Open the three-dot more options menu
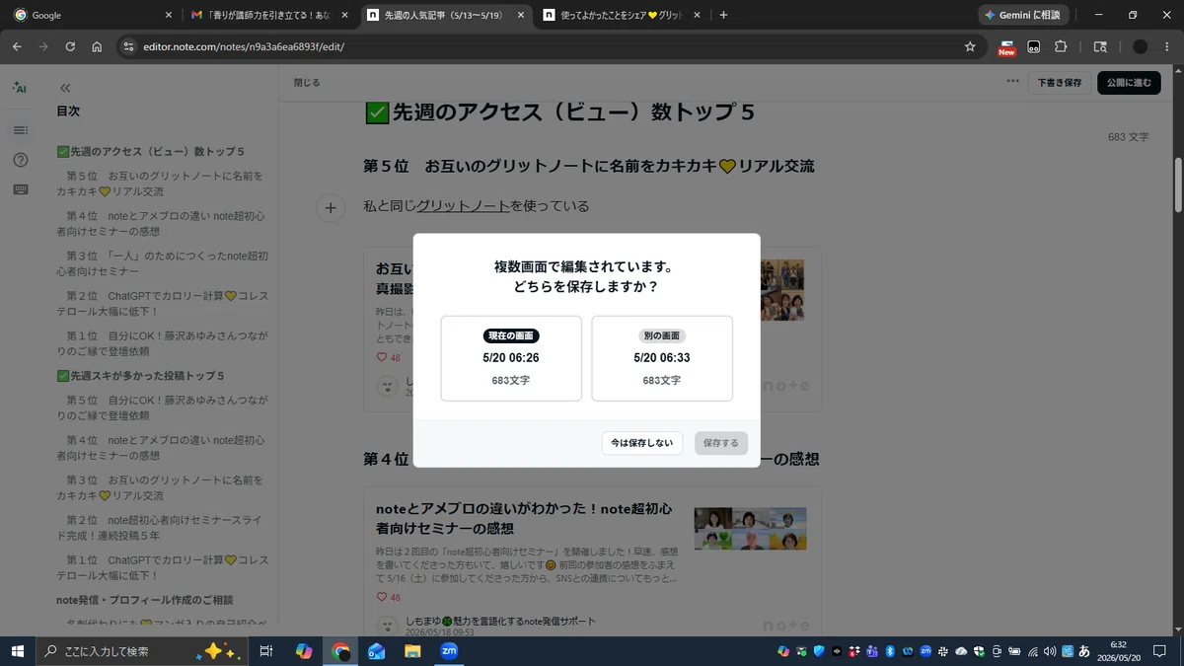1184x666 pixels. click(1012, 82)
